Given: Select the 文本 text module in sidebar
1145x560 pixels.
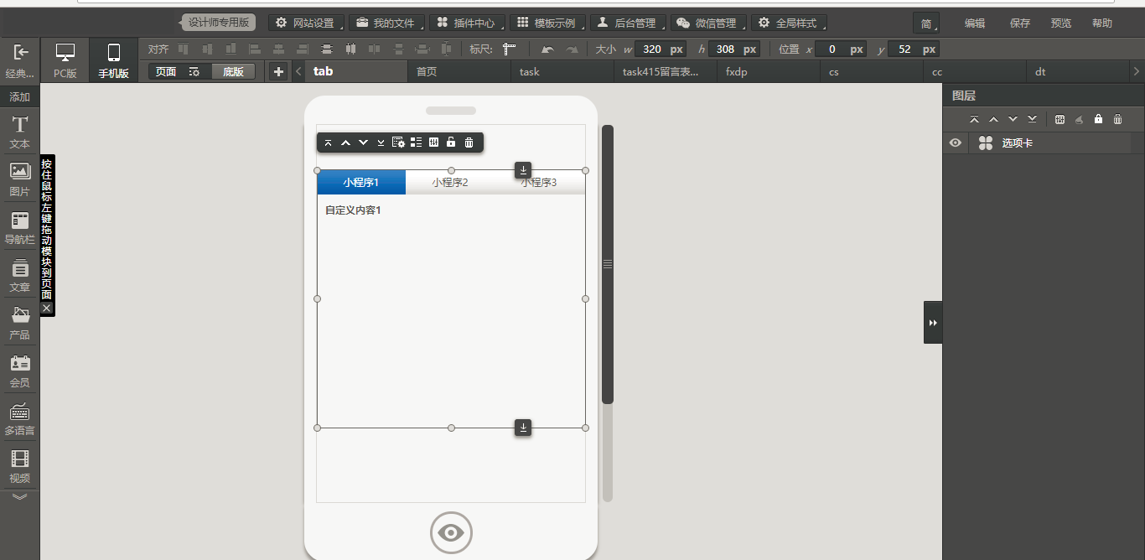Looking at the screenshot, I should pos(19,132).
